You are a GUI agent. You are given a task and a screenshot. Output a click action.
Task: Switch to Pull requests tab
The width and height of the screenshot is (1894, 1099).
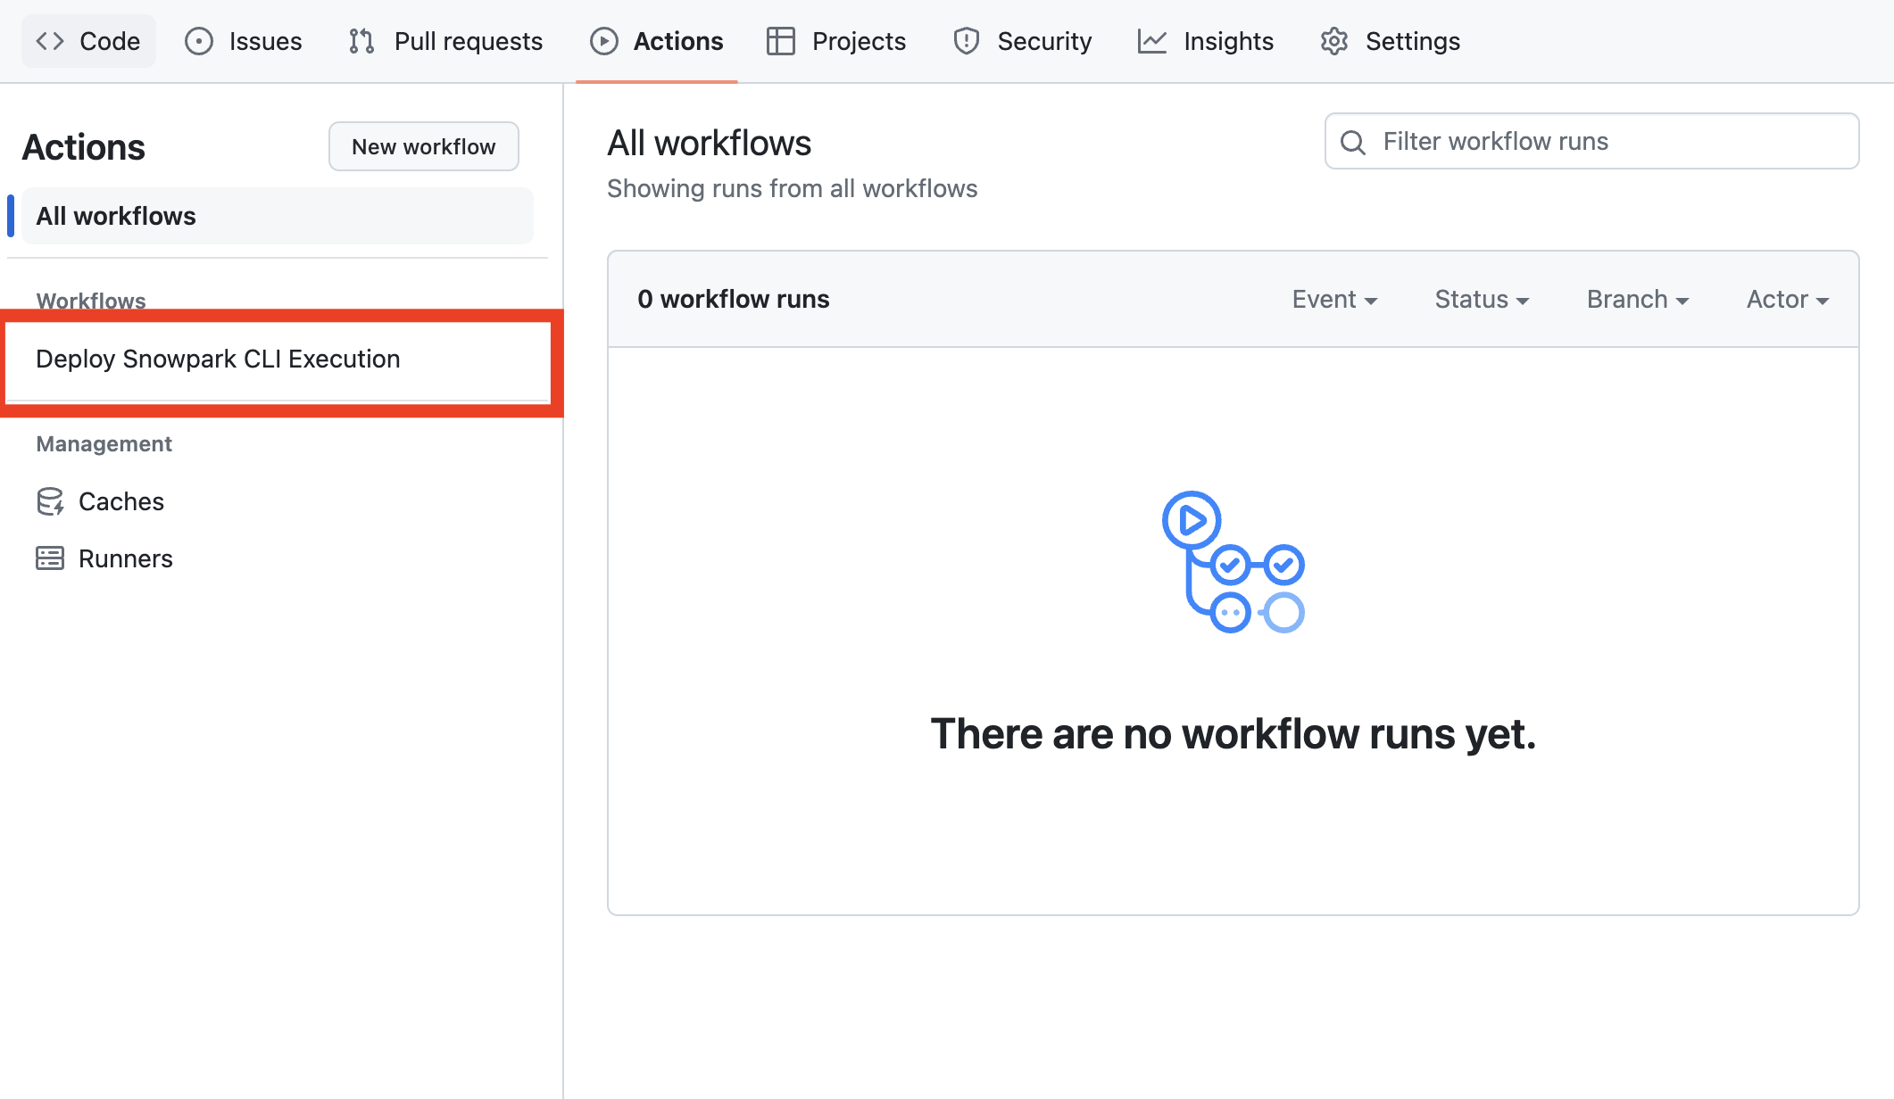click(x=445, y=41)
